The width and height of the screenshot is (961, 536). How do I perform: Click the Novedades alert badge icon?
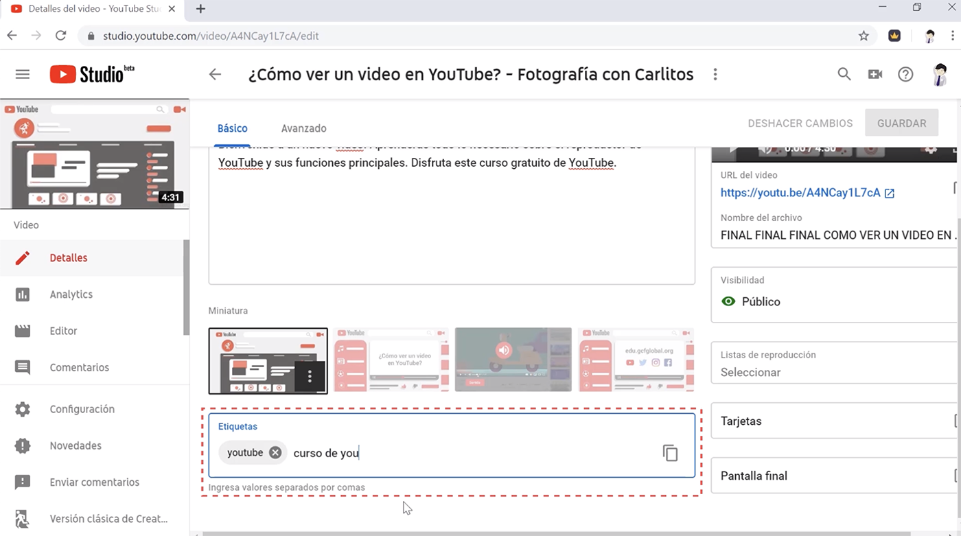click(23, 445)
